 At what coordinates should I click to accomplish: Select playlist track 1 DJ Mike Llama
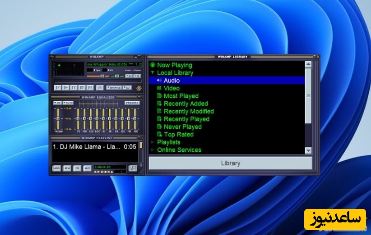pos(95,147)
